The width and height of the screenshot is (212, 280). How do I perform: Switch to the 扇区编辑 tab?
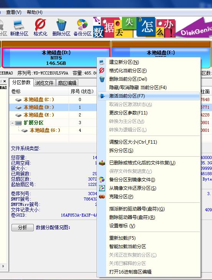(x=67, y=83)
